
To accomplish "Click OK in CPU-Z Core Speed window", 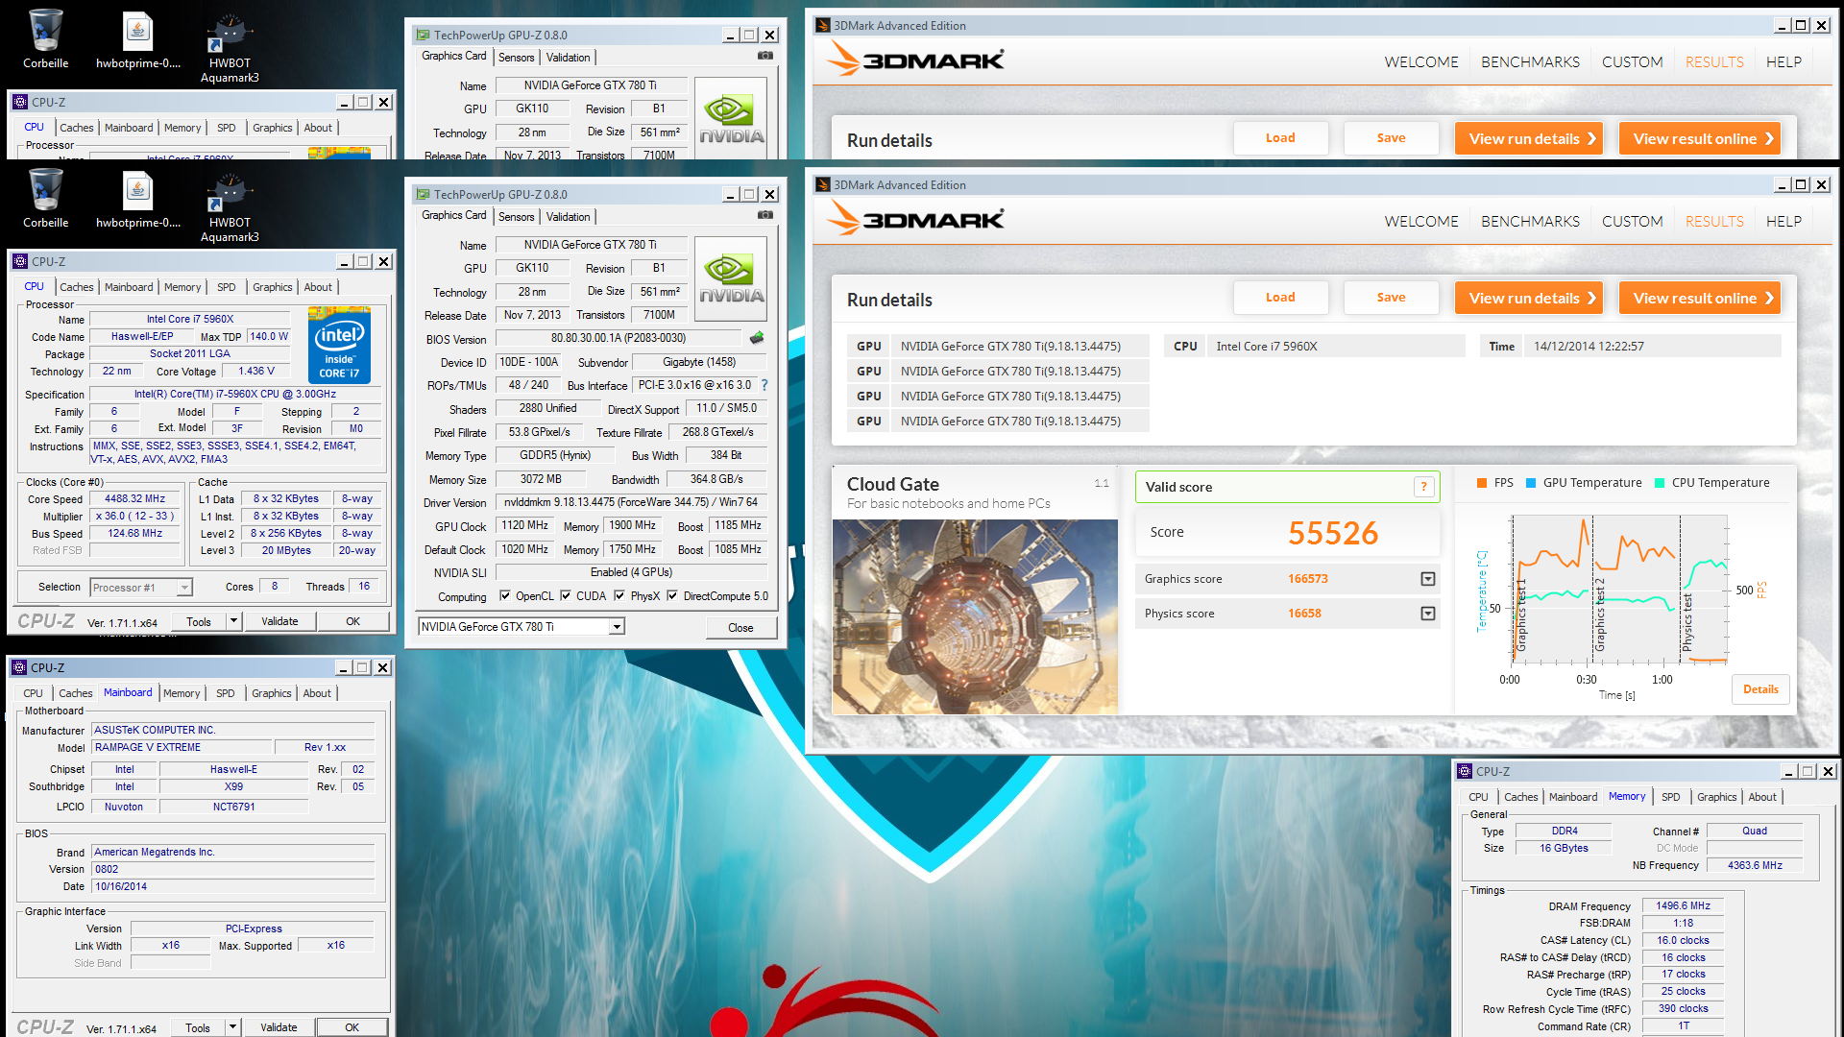I will 352,621.
